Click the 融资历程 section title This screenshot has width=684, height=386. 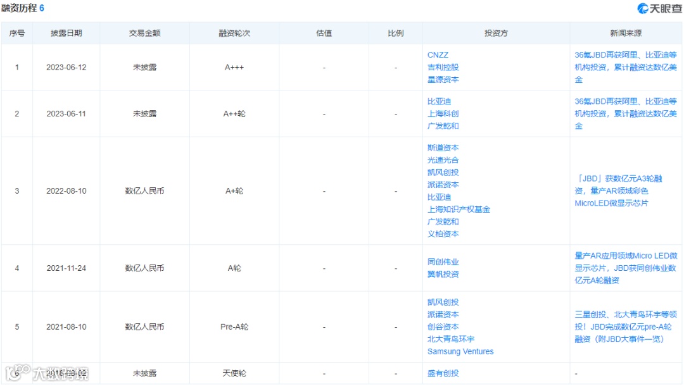point(19,8)
